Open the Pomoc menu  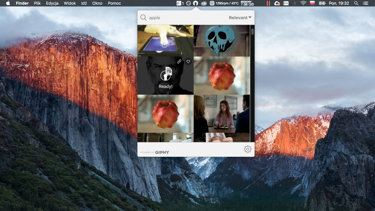click(x=114, y=3)
